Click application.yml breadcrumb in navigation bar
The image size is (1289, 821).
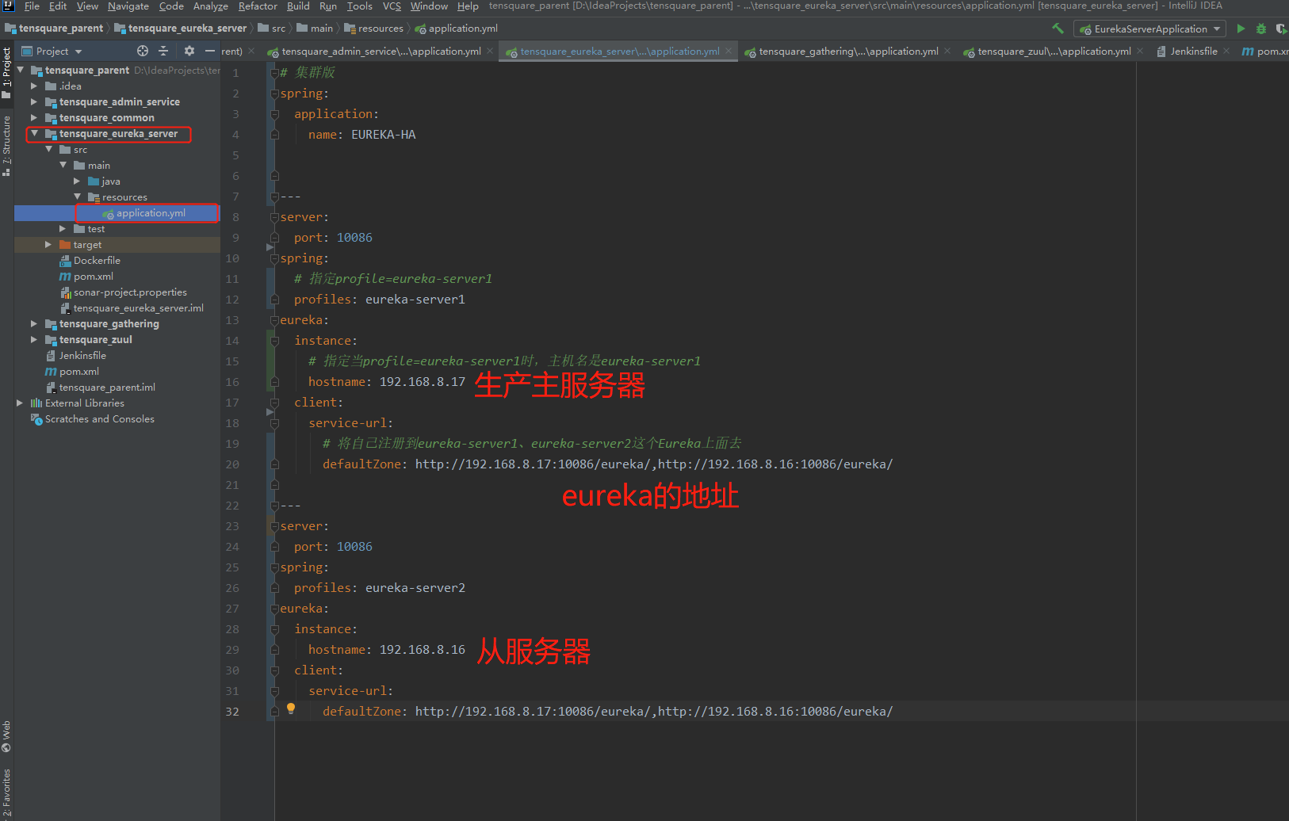pos(456,29)
